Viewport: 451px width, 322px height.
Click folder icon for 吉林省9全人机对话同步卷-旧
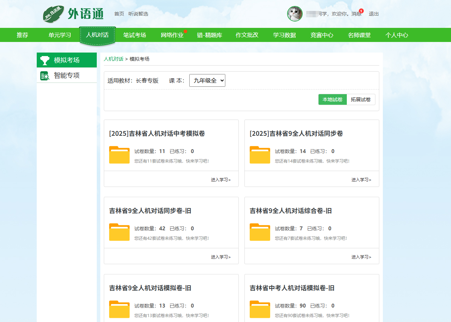119,232
